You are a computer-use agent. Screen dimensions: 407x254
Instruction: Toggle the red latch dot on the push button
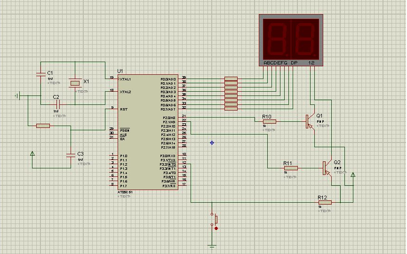point(216,228)
